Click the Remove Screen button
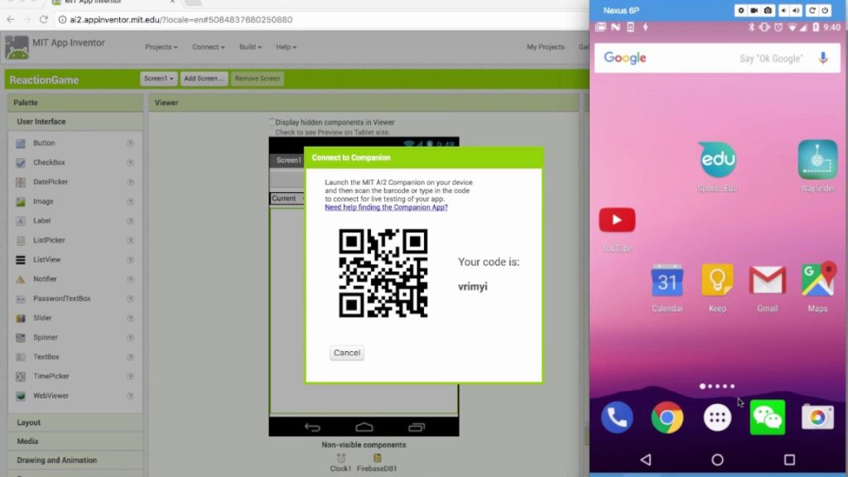 (x=258, y=79)
